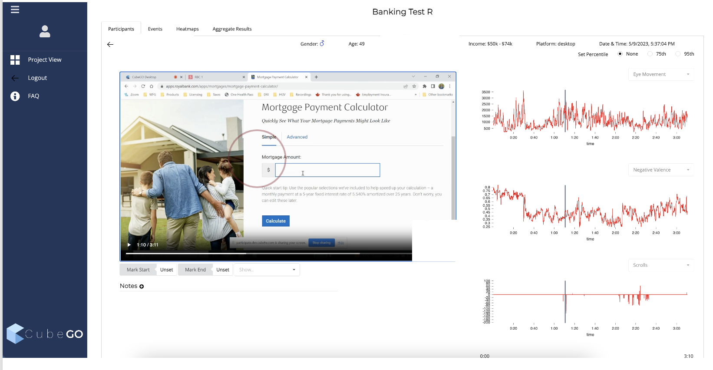Viewport: 713px width, 370px height.
Task: Click the Logout arrow icon
Action: (15, 78)
